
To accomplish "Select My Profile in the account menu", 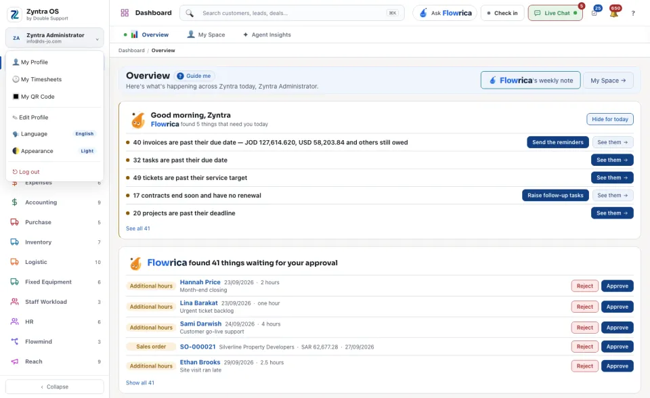I will click(55, 62).
